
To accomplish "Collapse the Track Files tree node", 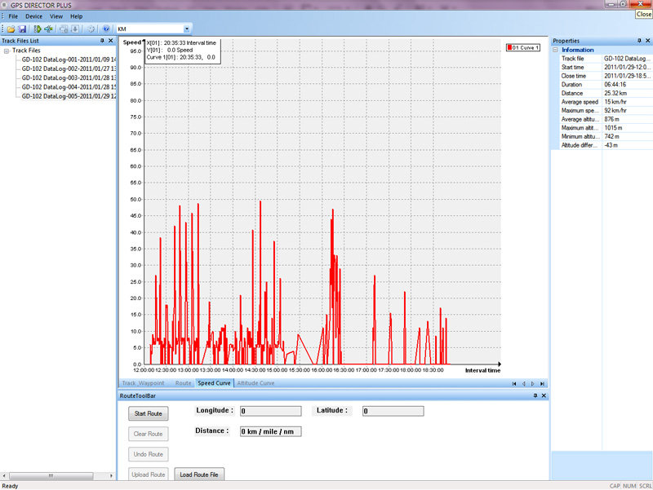I will pyautogui.click(x=7, y=51).
